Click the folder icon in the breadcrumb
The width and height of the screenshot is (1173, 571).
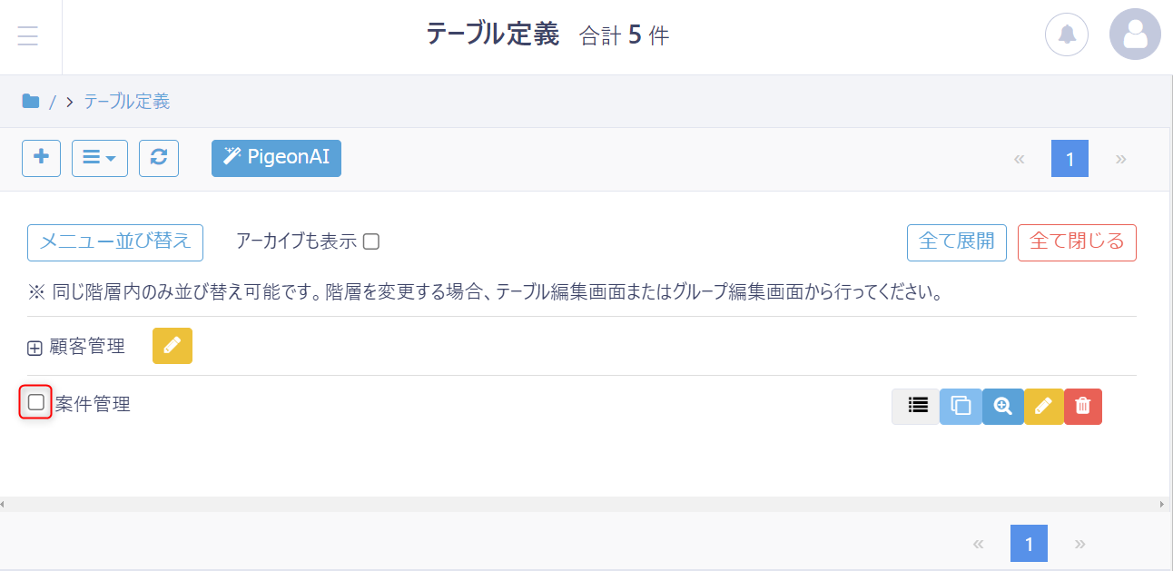pyautogui.click(x=31, y=101)
